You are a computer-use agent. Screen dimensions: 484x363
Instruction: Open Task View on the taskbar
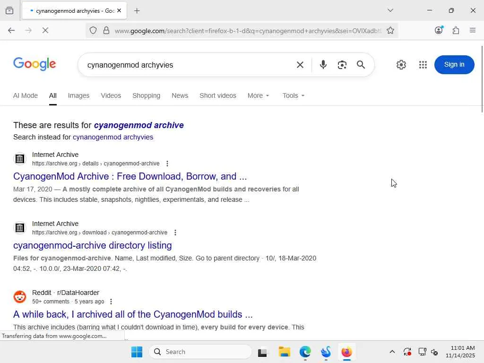(x=262, y=352)
